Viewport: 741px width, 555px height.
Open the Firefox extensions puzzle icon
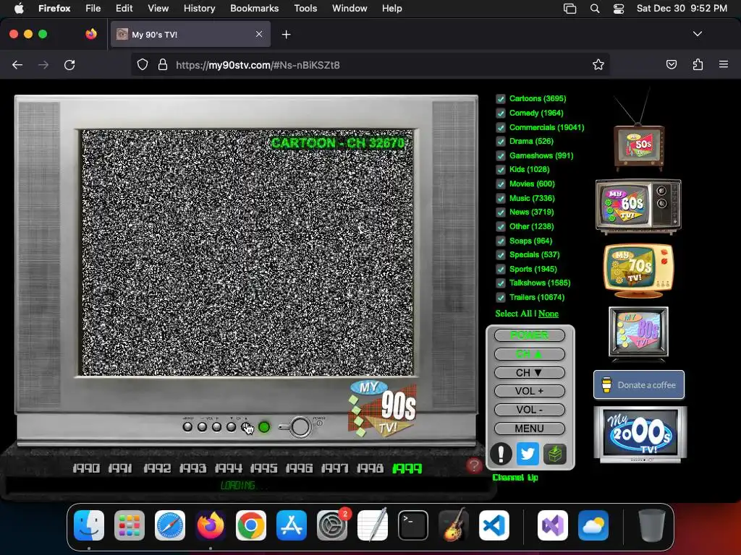coord(698,64)
